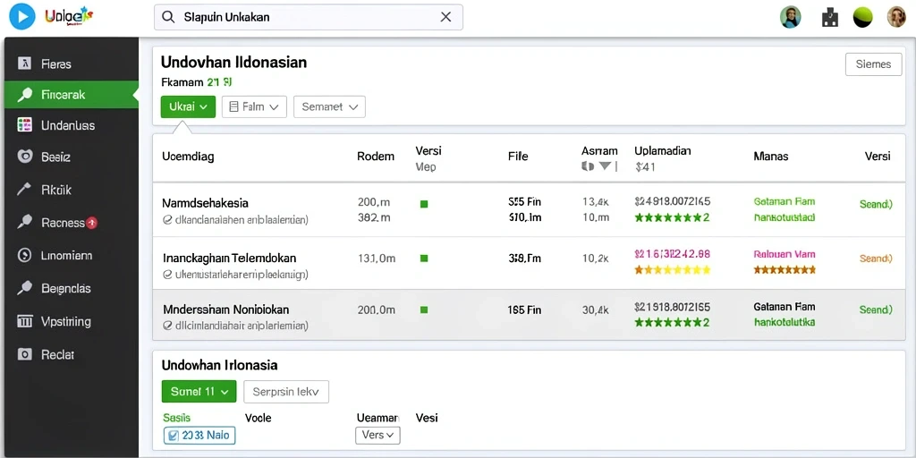The width and height of the screenshot is (916, 458).
Task: Select Fincerak in the sidebar menu
Action: click(x=72, y=95)
